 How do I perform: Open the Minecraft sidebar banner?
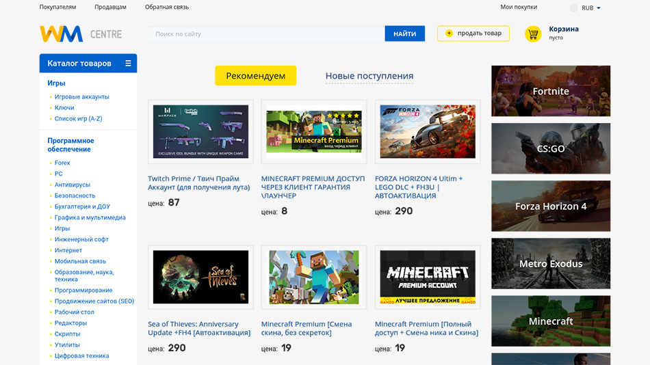551,321
